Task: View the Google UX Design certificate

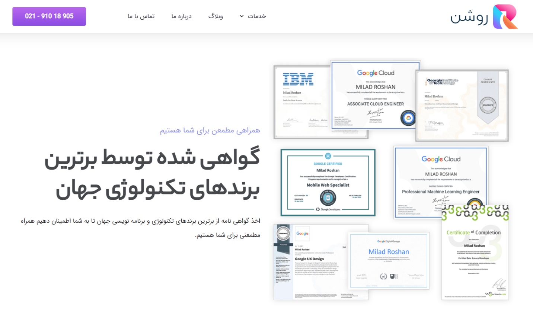Action: point(321,262)
